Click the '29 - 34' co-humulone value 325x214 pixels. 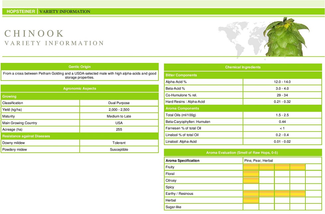282,95
